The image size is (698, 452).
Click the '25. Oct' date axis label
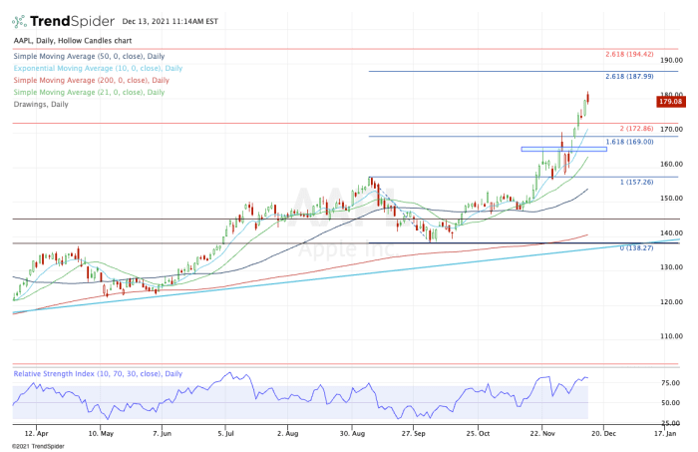[x=478, y=433]
